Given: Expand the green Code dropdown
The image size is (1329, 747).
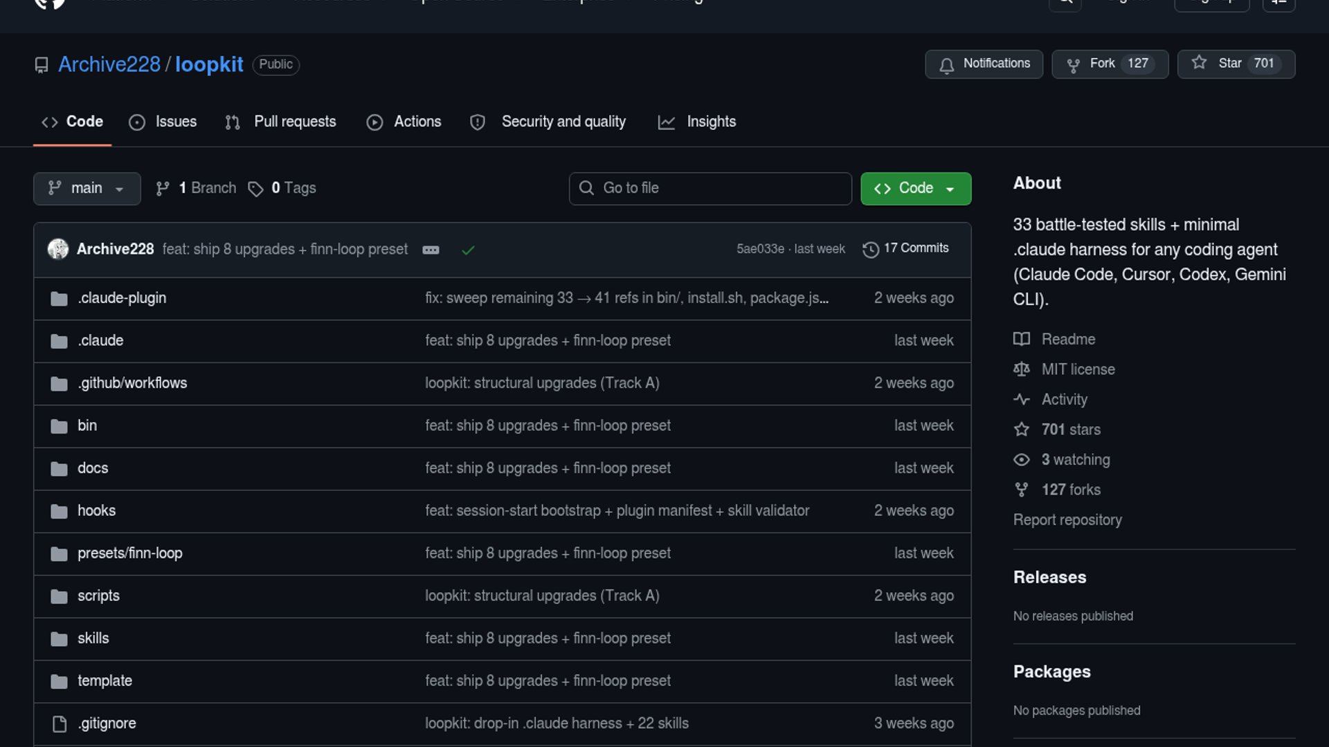Looking at the screenshot, I should [x=916, y=188].
